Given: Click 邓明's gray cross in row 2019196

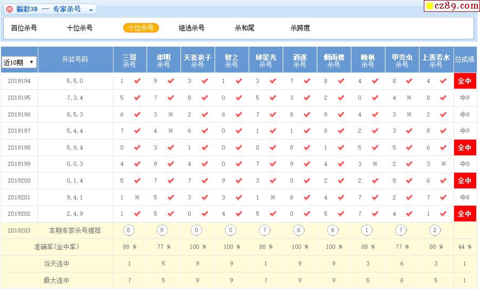Looking at the screenshot, I should pyautogui.click(x=171, y=115).
